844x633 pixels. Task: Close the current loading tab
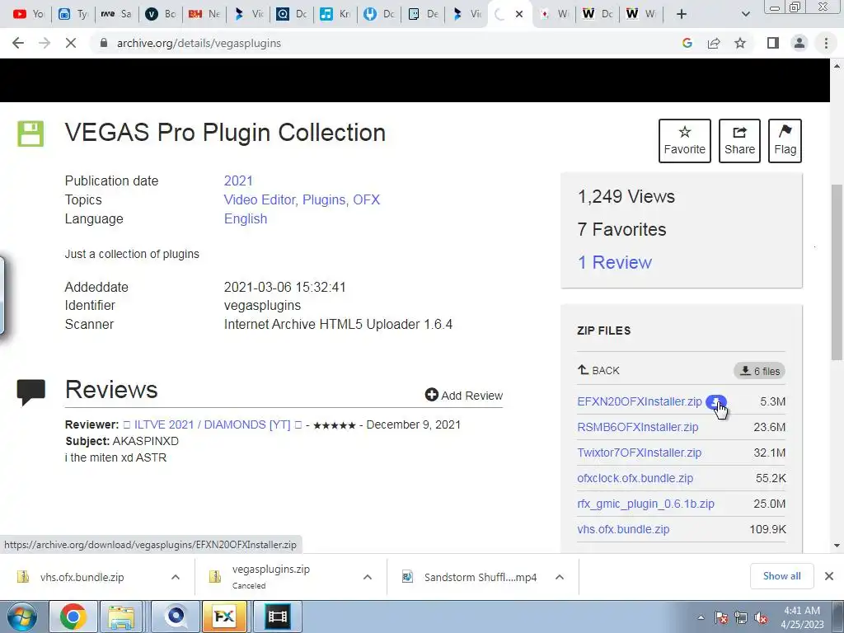(519, 14)
